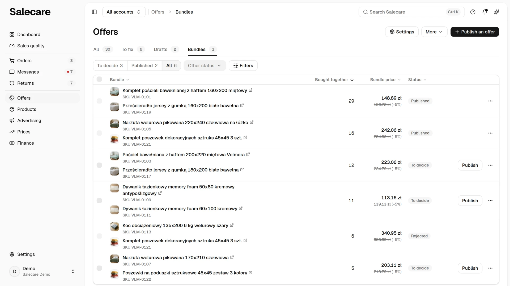Open Messages in the sidebar
This screenshot has width=510, height=286.
tap(42, 72)
